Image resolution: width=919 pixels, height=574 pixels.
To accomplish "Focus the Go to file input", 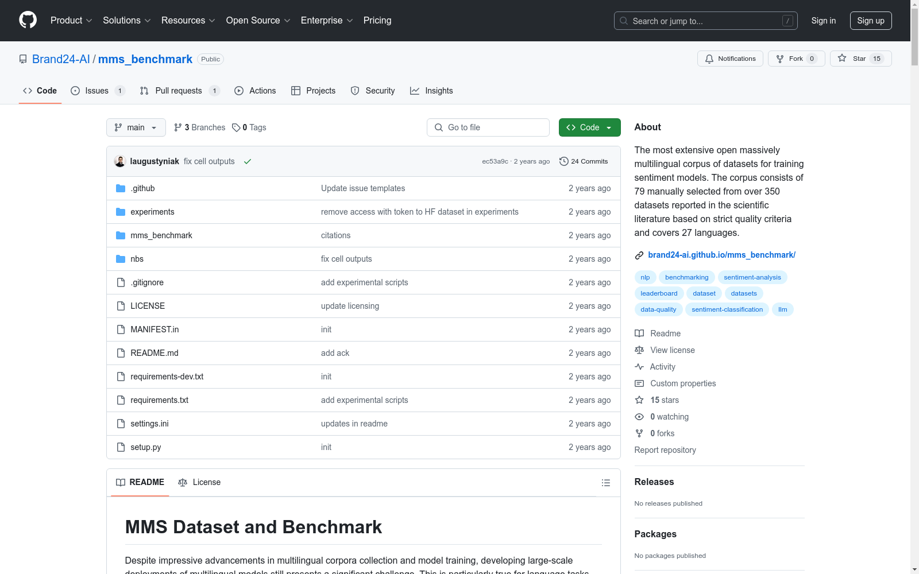I will [x=488, y=127].
